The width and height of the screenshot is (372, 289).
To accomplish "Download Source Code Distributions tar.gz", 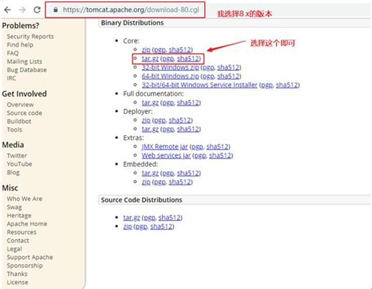I will (x=132, y=217).
